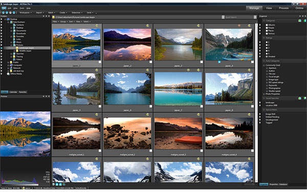Click the Quick Search input field
Image resolution: width=307 pixels, height=192 pixels.
pyautogui.click(x=239, y=17)
